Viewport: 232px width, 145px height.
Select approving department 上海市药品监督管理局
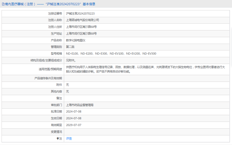pos(80,105)
